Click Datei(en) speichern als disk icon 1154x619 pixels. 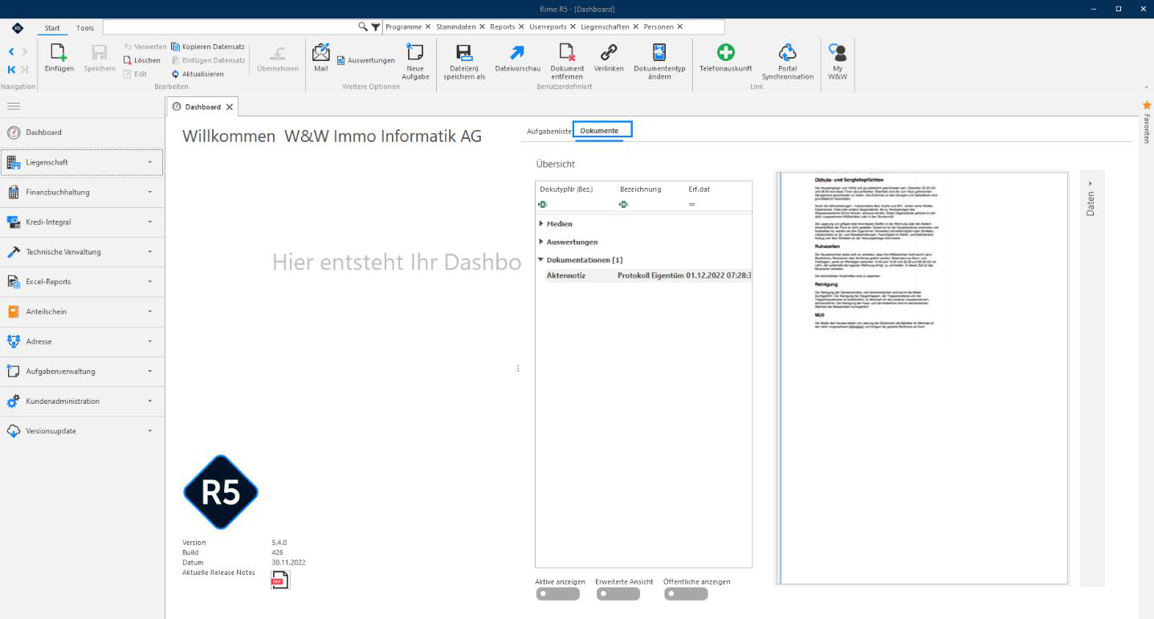[x=464, y=52]
